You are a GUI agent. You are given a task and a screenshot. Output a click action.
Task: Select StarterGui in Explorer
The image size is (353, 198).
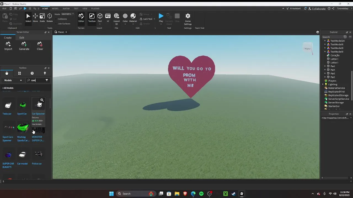(x=334, y=106)
